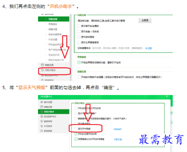Image resolution: width=187 pixels, height=152 pixels.
Task: Close the 360设置中心 window
Action: 167,96
